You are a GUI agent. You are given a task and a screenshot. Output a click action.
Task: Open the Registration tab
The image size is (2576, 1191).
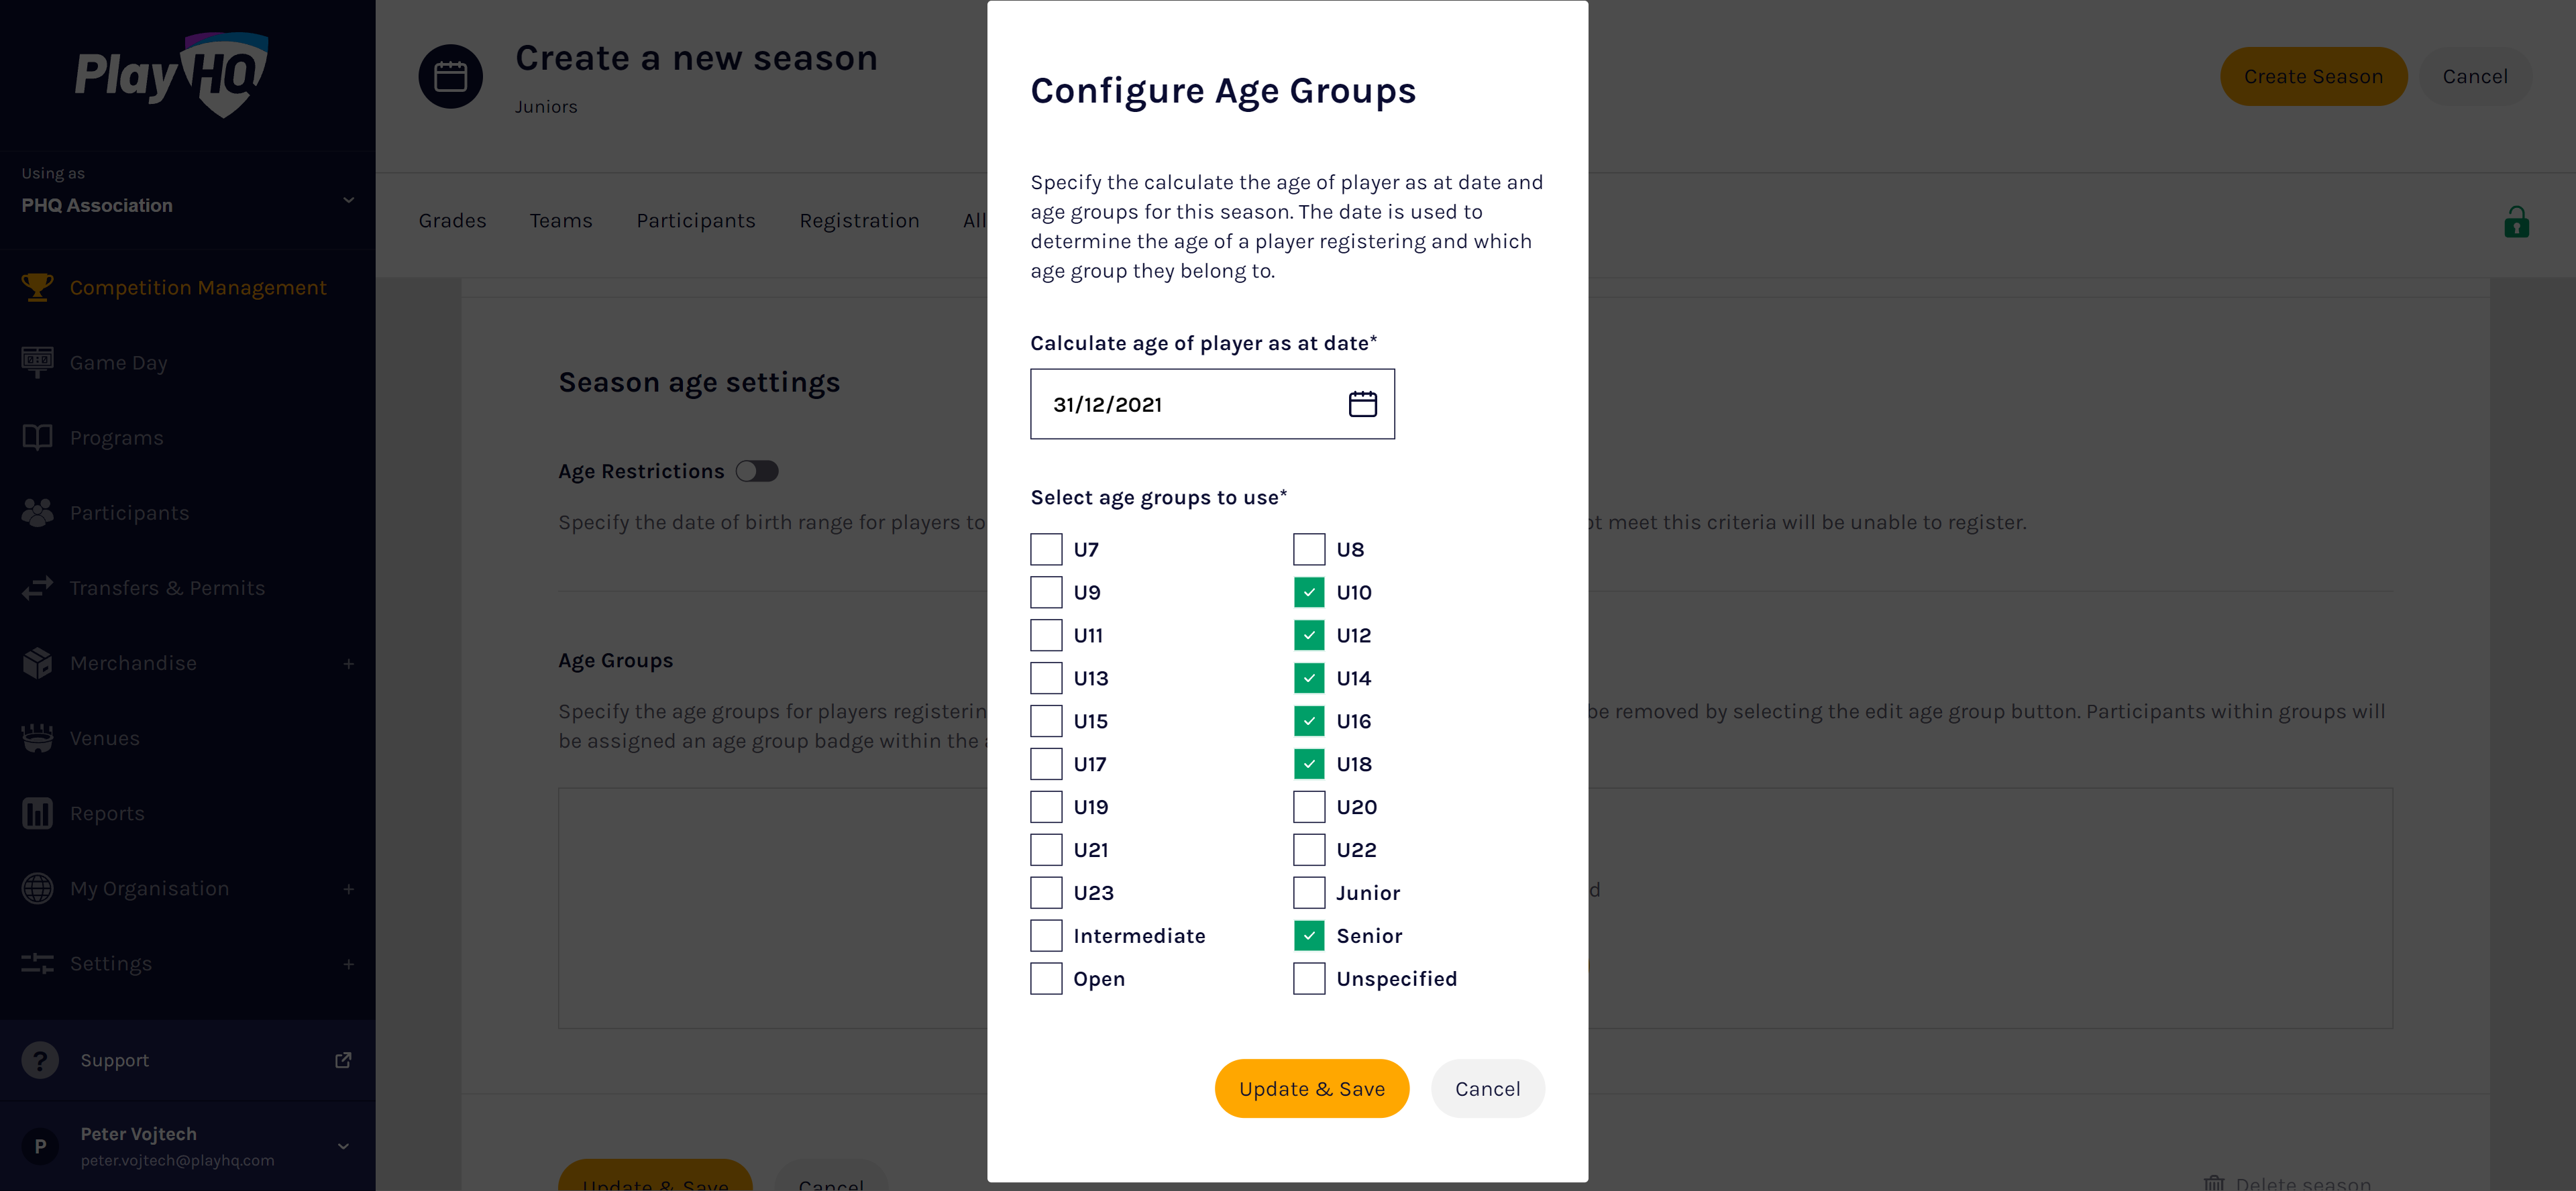[x=859, y=220]
